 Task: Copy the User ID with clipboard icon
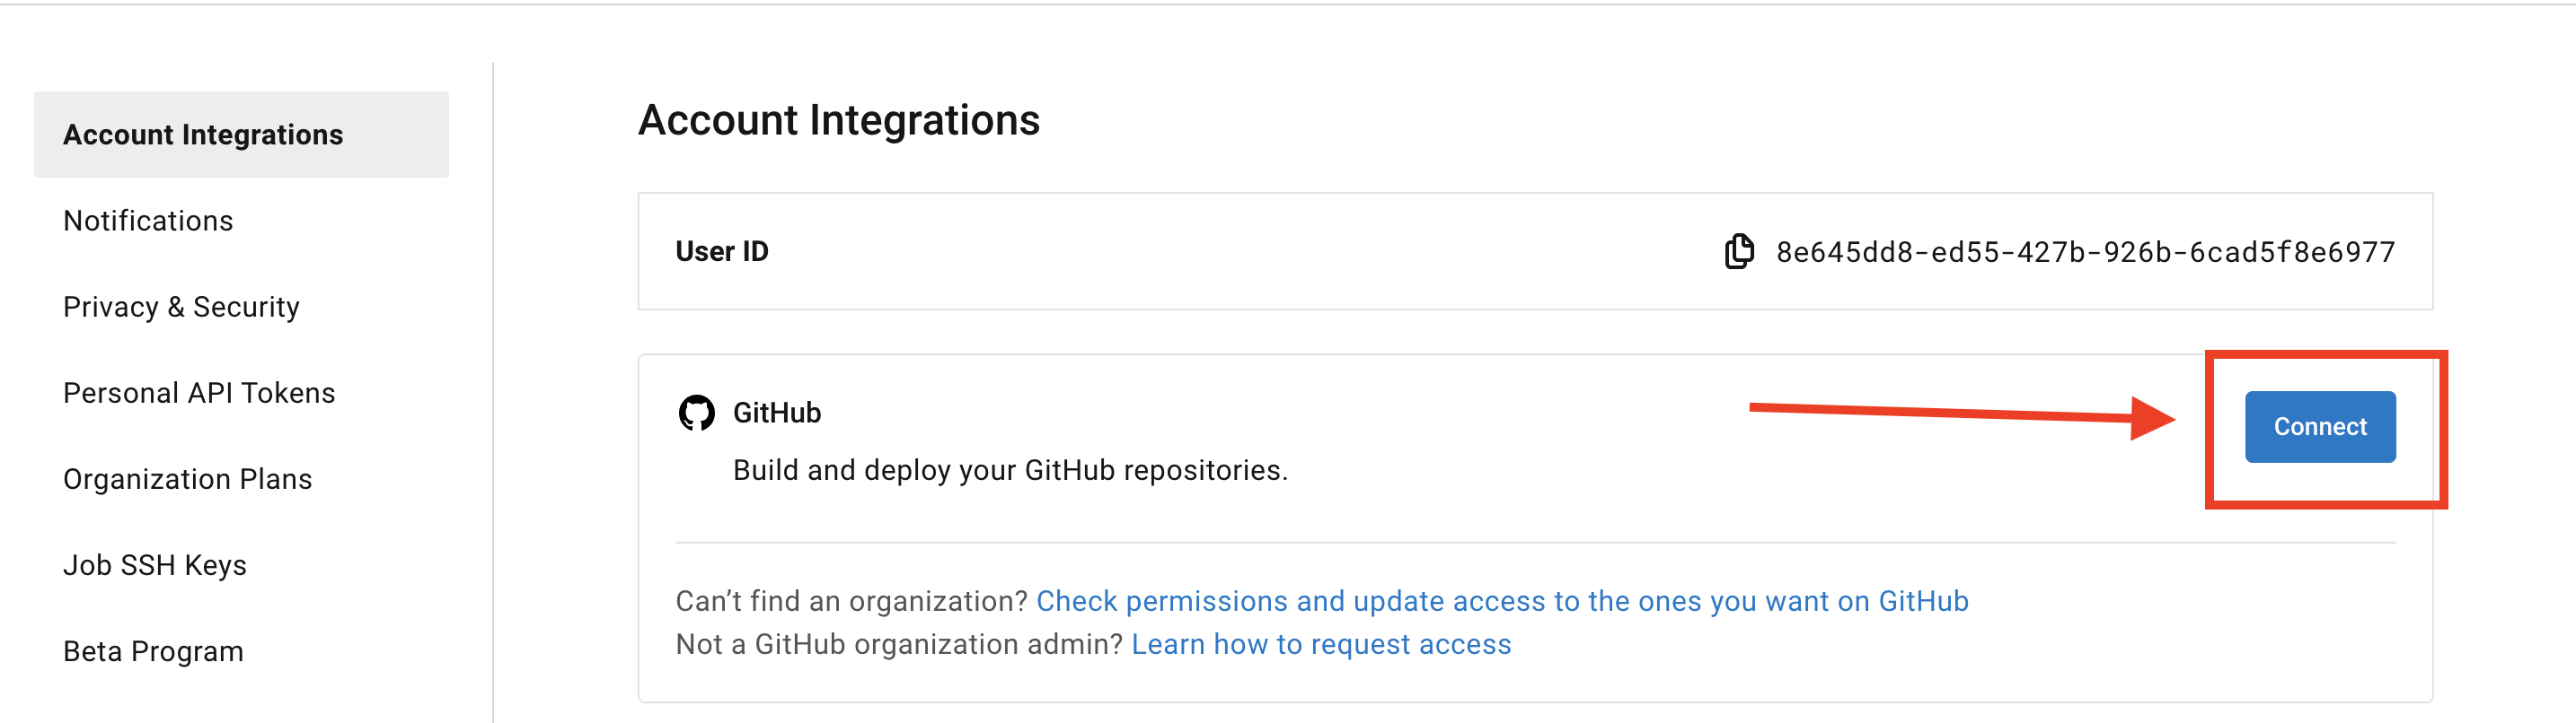pos(1739,252)
